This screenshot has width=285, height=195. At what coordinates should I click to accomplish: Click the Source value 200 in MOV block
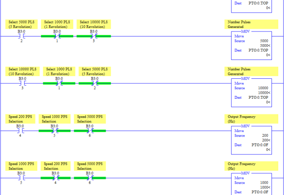[265, 136]
